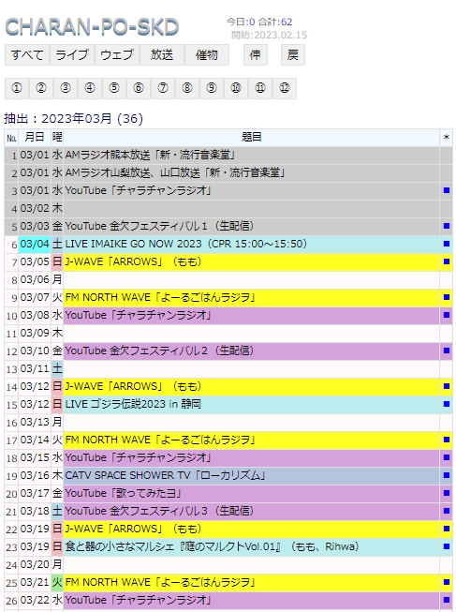Filter by ライブ category

click(x=72, y=54)
